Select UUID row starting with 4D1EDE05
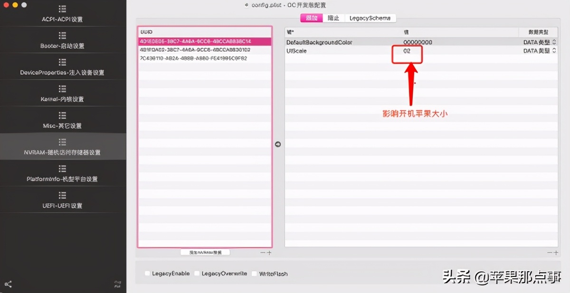The width and height of the screenshot is (570, 293). coord(205,41)
